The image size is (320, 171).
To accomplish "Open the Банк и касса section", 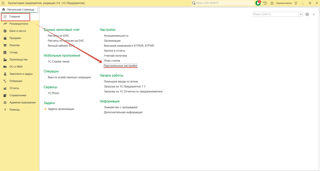I will click(x=19, y=31).
